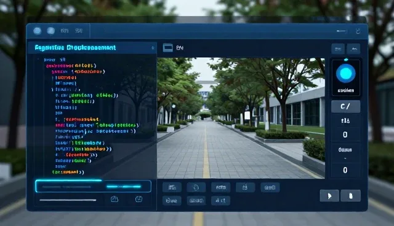Viewport: 394px width, 226px height.
Task: Switch to the tab labeled beside the monitor icon
Action: click(x=180, y=48)
